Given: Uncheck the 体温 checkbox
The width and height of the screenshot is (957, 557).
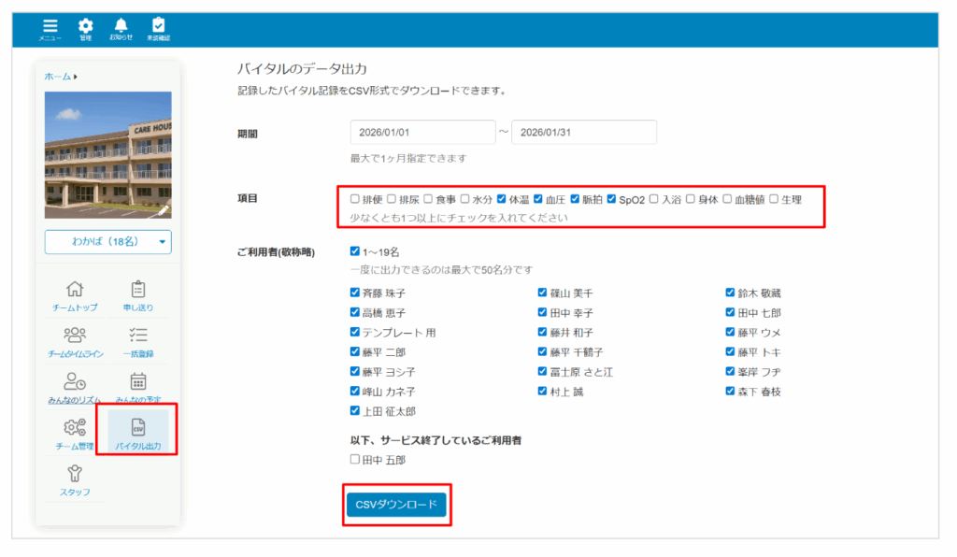Looking at the screenshot, I should 502,199.
